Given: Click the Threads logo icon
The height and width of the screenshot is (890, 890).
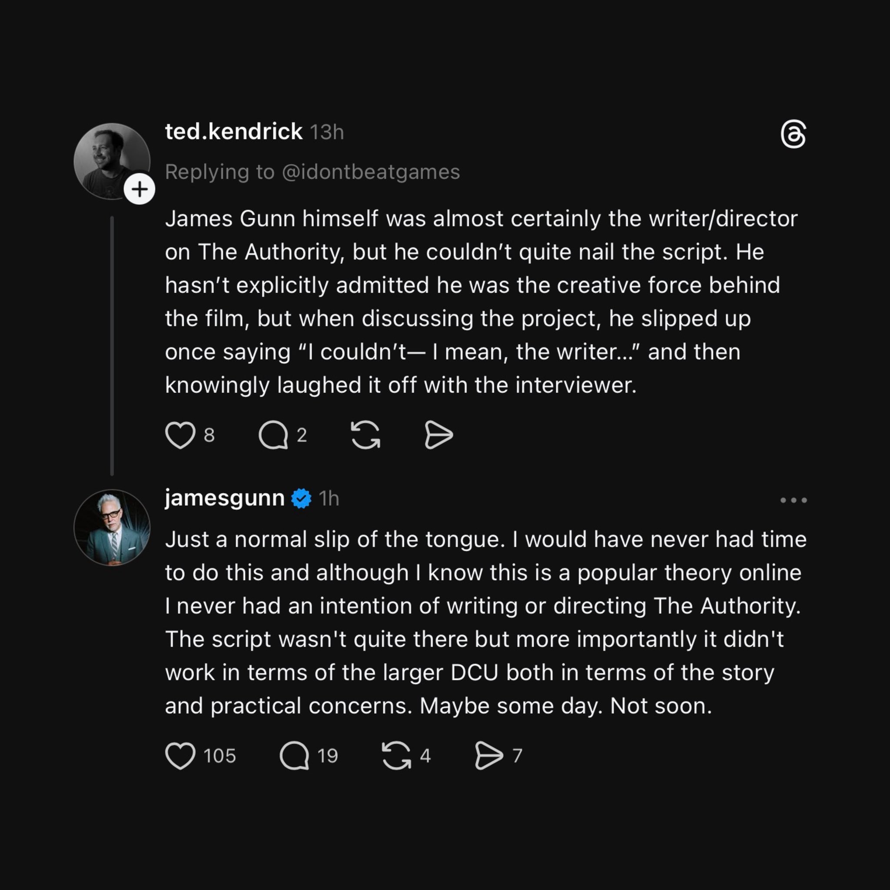Looking at the screenshot, I should (793, 135).
